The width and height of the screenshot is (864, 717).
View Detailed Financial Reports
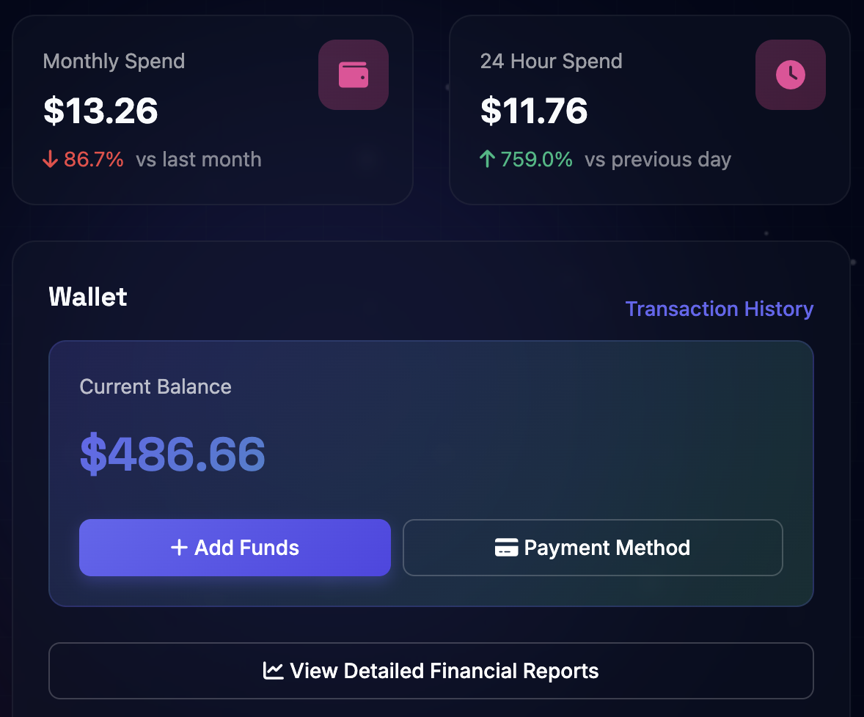click(431, 670)
